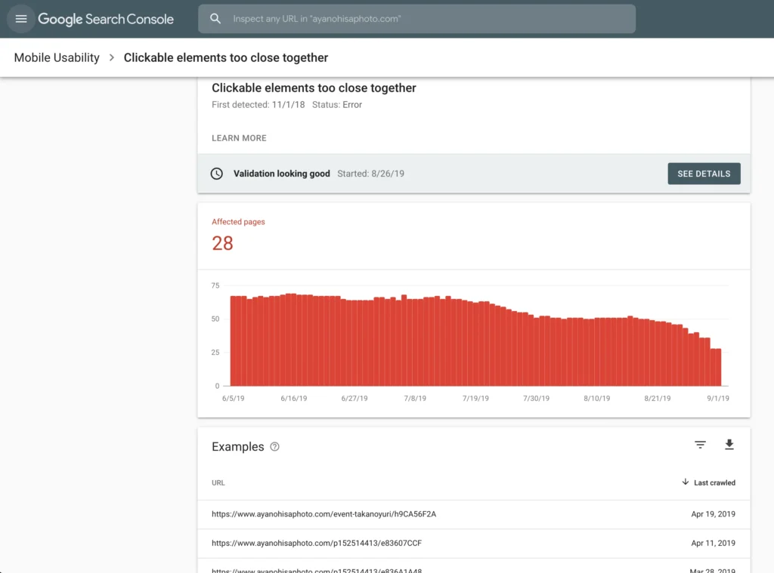Screen dimensions: 774x573
Task: Click the Apr 11, 2019 crawl date
Action: 713,544
